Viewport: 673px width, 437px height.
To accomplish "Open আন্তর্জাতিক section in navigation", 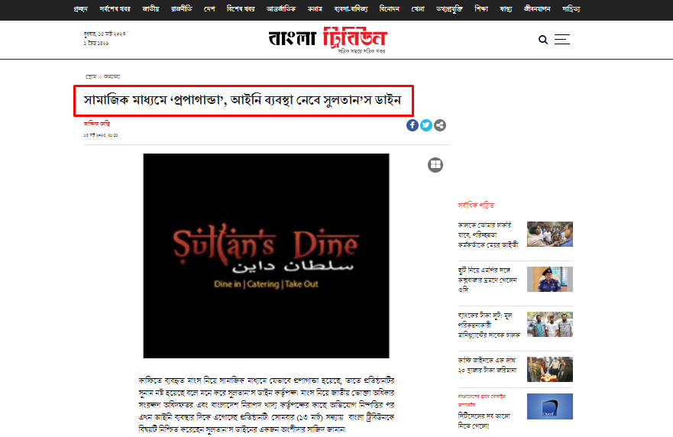I will pos(281,9).
